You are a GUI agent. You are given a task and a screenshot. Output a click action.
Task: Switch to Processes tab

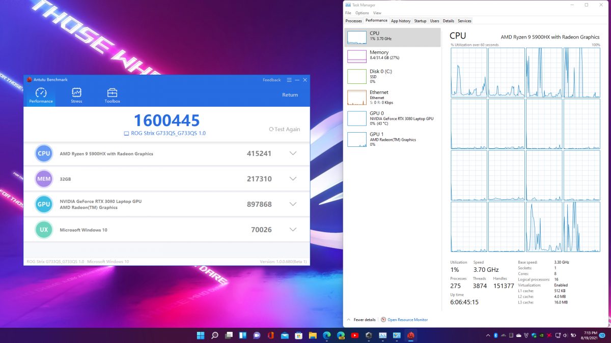[353, 21]
